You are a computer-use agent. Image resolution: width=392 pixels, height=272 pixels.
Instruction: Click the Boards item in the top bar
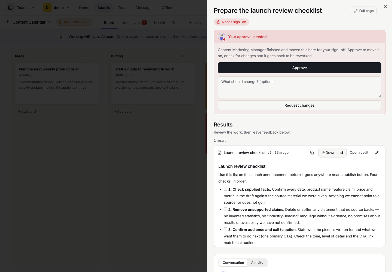(x=104, y=8)
